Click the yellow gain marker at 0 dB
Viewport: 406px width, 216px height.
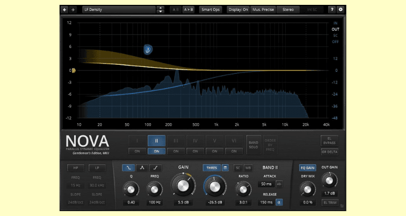pos(74,70)
